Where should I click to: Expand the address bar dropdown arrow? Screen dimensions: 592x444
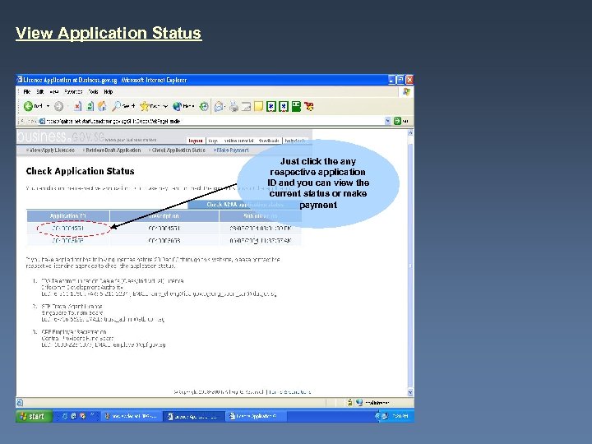[388, 121]
